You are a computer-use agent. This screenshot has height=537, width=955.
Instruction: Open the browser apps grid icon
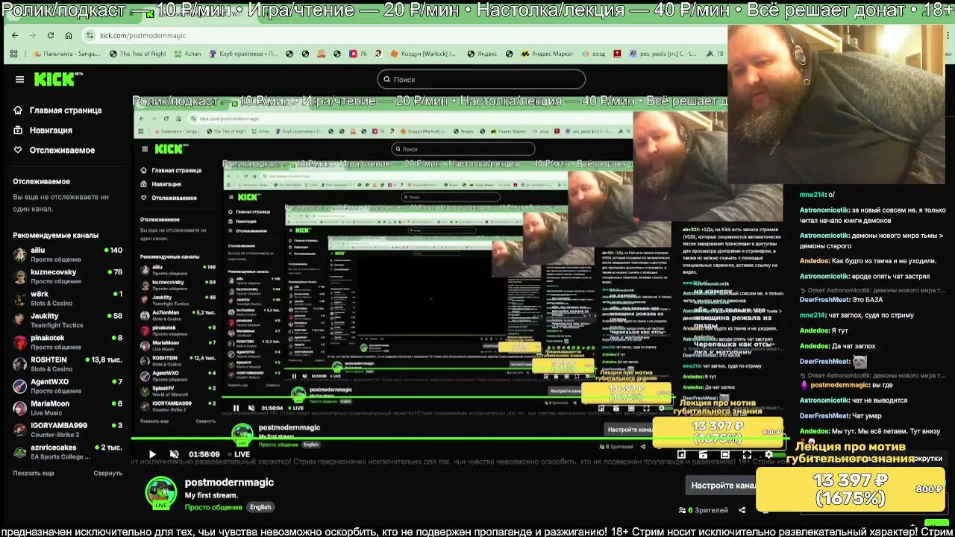[13, 54]
